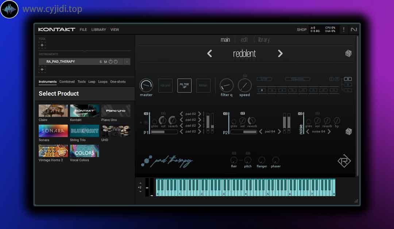The image size is (394, 229).
Task: Open the FILE menu
Action: tap(83, 30)
